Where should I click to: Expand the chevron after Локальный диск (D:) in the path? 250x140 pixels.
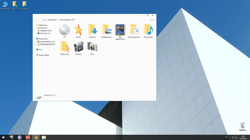[x=75, y=20]
